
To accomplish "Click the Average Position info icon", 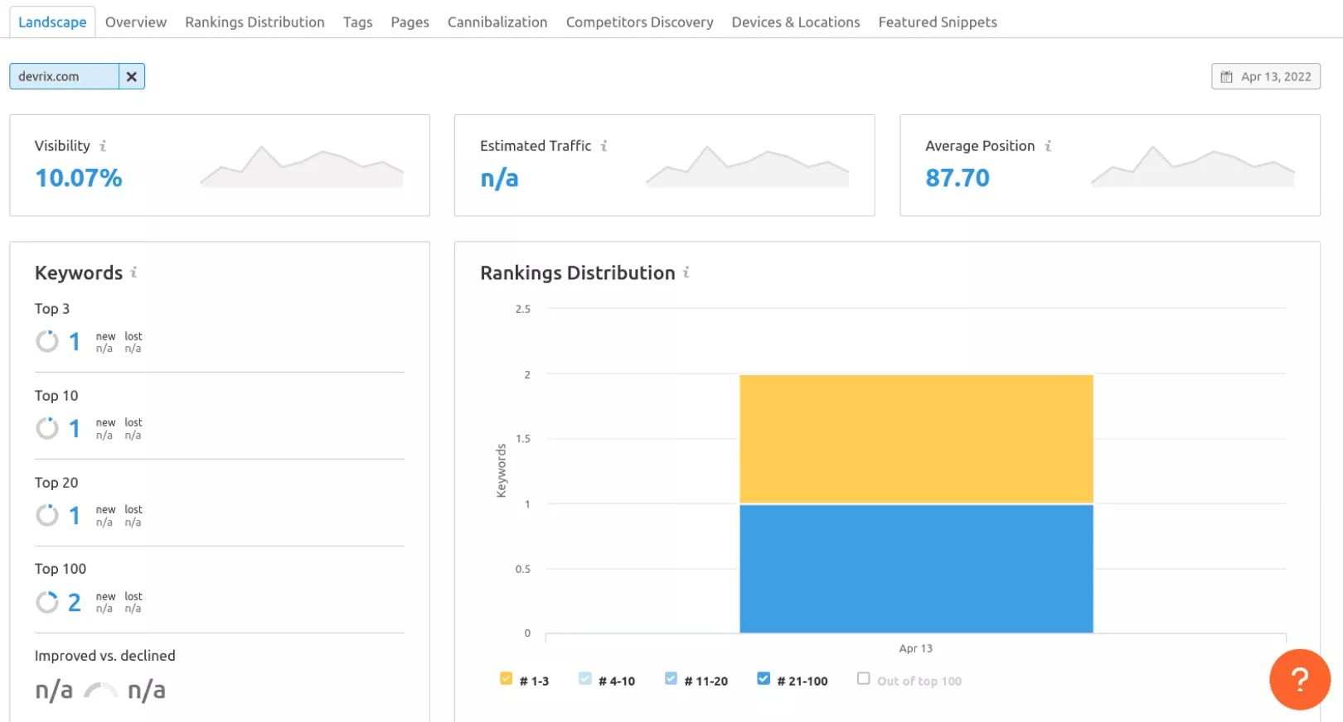I will click(x=1048, y=146).
